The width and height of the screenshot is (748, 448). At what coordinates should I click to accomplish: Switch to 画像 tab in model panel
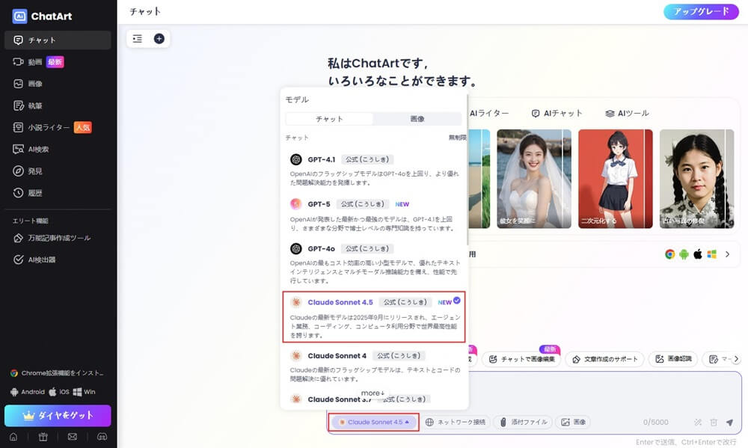click(x=417, y=119)
